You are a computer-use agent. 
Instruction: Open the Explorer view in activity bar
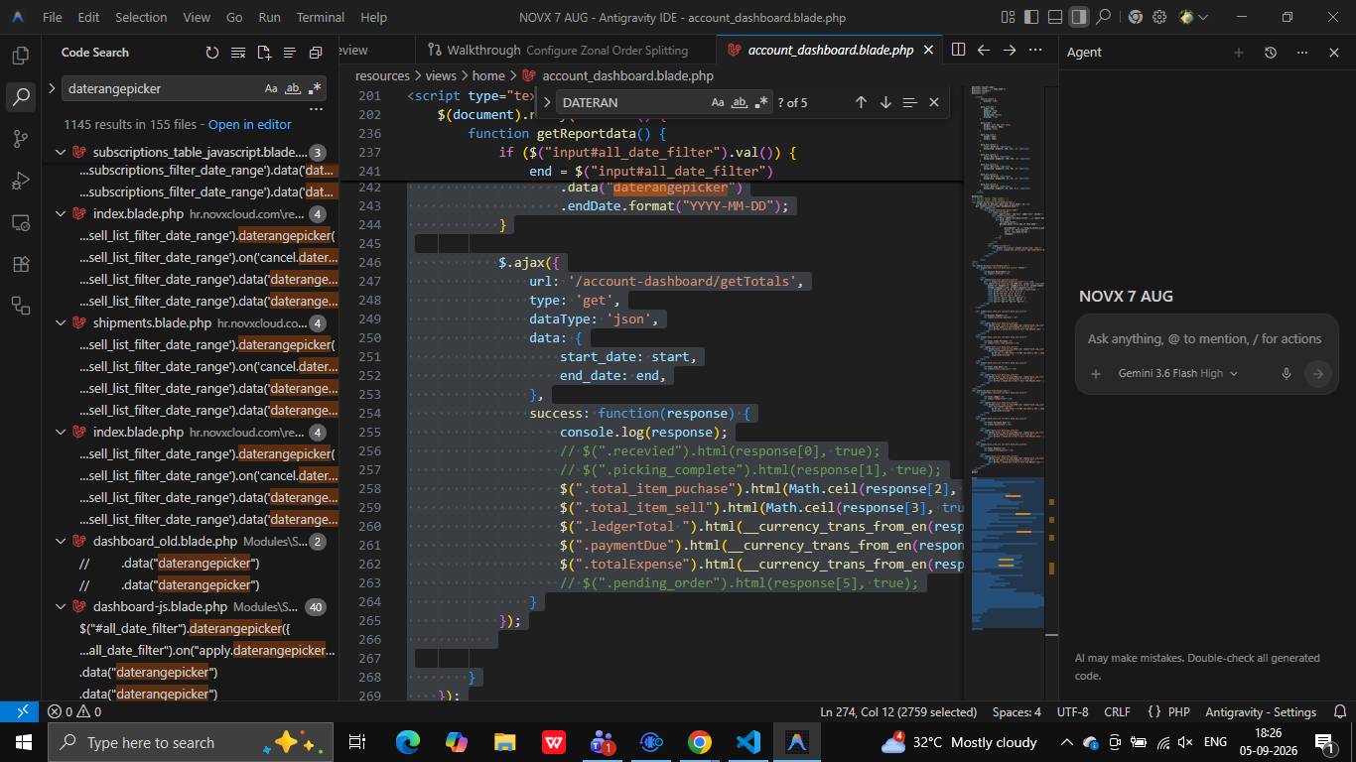tap(21, 56)
